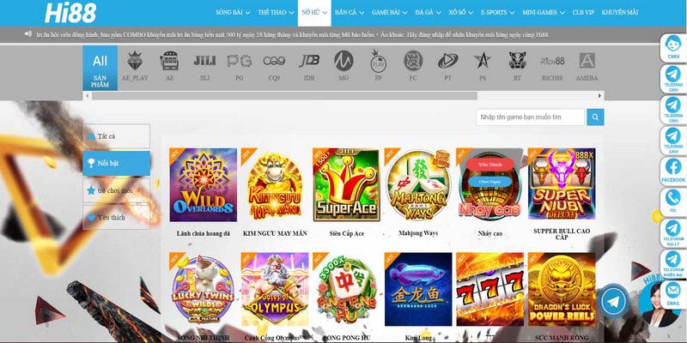Click the Hi88 logo

[x=70, y=13]
